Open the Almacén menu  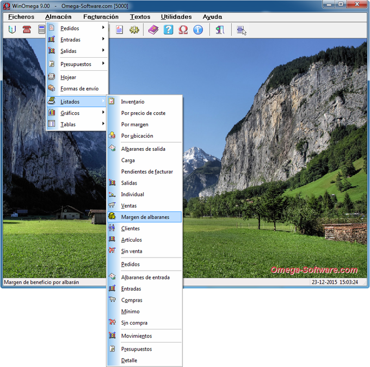pyautogui.click(x=58, y=17)
